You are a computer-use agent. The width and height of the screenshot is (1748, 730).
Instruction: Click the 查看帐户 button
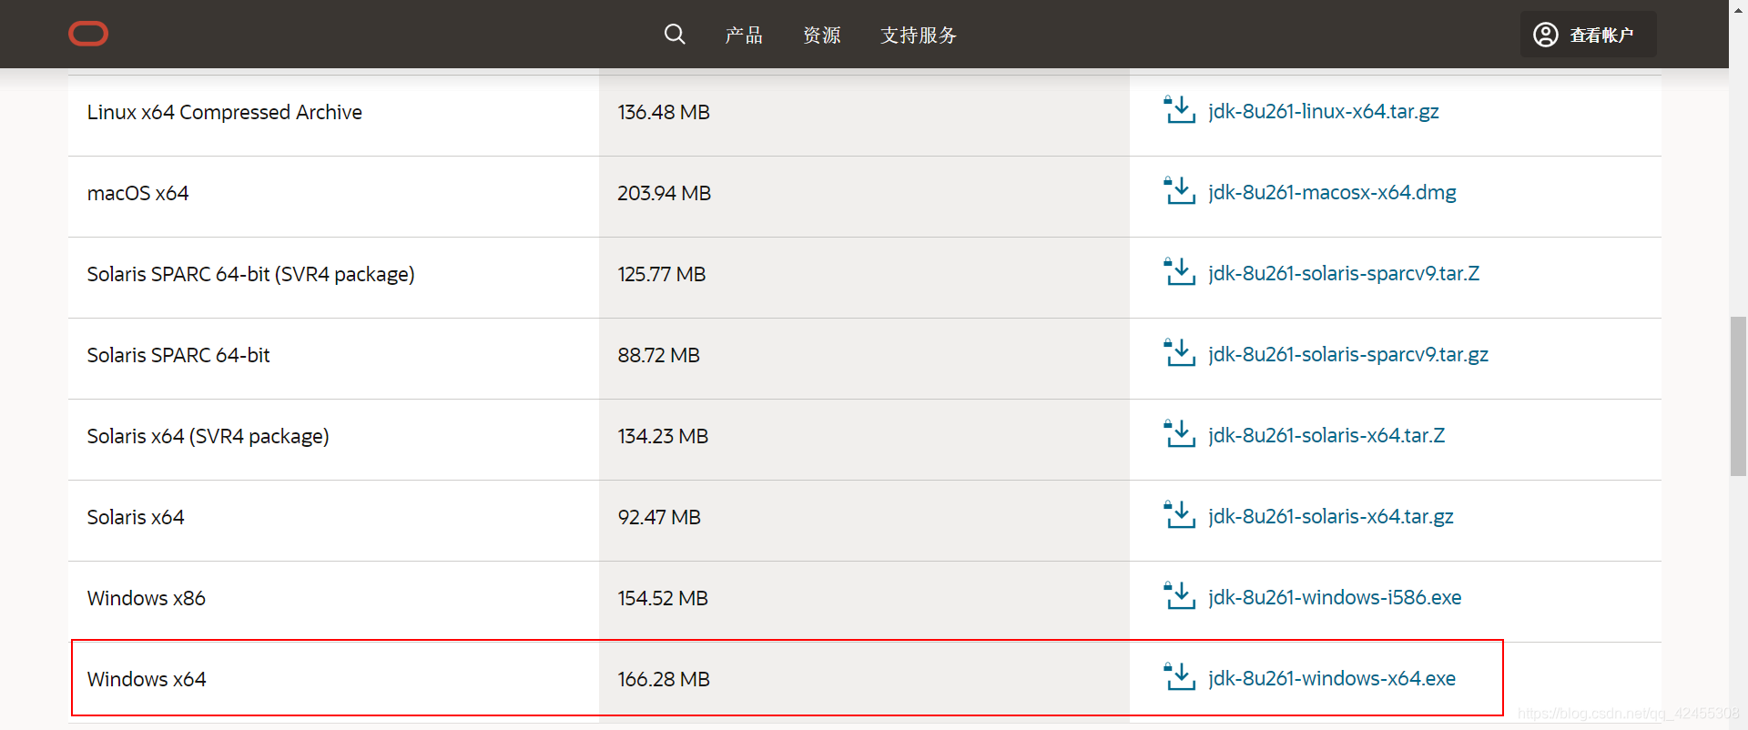[1588, 35]
